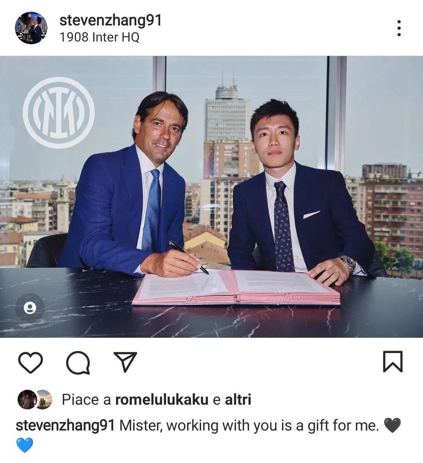Like the post with the heart icon
This screenshot has width=423, height=463.
[x=31, y=362]
